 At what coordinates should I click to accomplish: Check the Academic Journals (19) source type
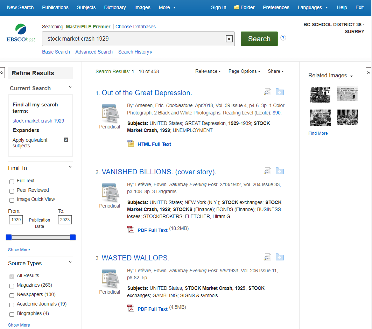pos(12,305)
